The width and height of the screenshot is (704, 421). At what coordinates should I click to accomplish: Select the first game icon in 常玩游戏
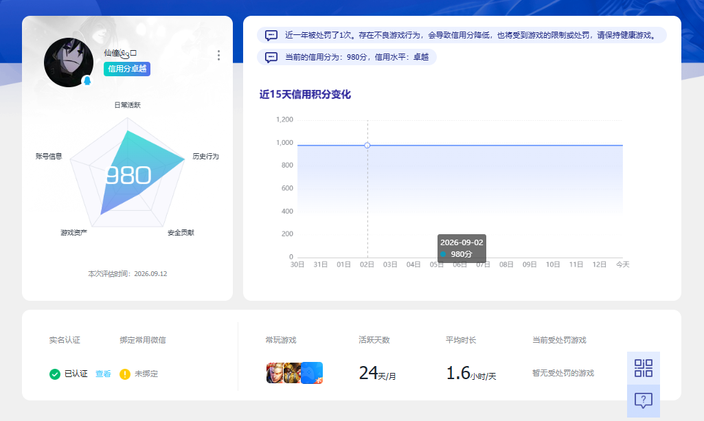pyautogui.click(x=275, y=373)
